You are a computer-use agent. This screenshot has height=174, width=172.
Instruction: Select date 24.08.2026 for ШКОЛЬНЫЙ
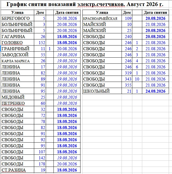click(x=155, y=91)
